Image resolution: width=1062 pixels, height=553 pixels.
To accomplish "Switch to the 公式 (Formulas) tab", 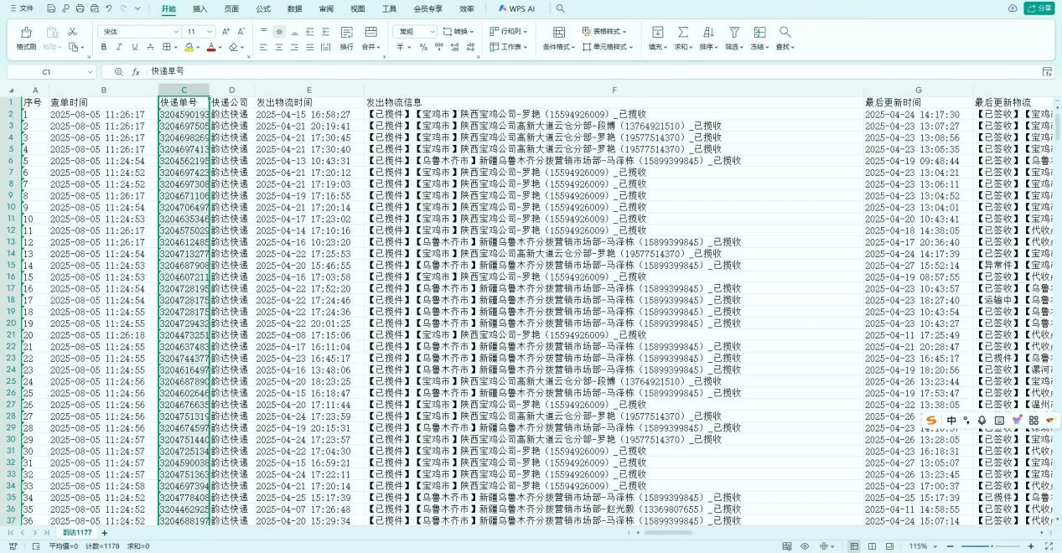I will [263, 8].
